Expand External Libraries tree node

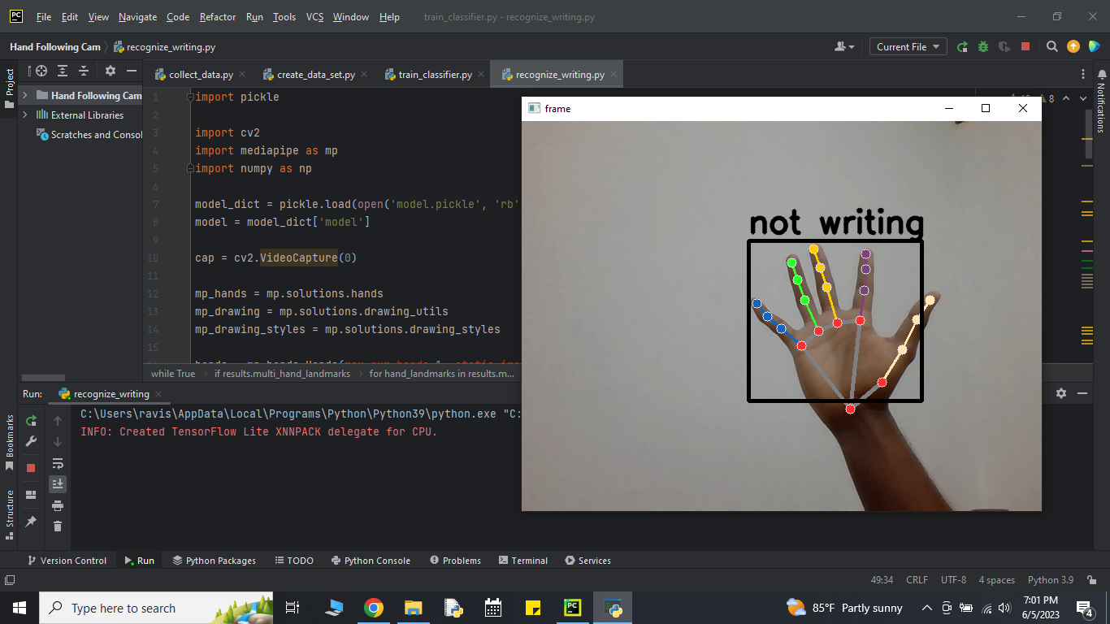tap(25, 115)
